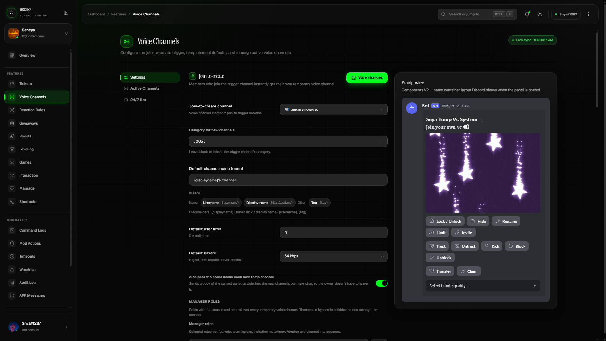Click Invite panel button
The width and height of the screenshot is (606, 341).
tap(463, 233)
